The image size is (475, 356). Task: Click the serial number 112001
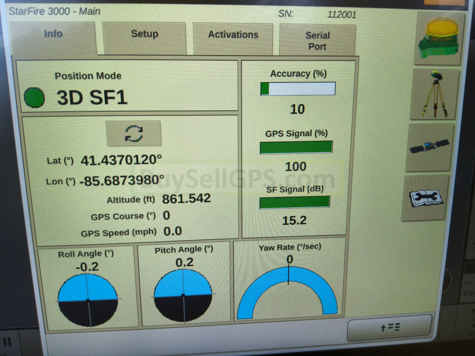click(x=342, y=14)
